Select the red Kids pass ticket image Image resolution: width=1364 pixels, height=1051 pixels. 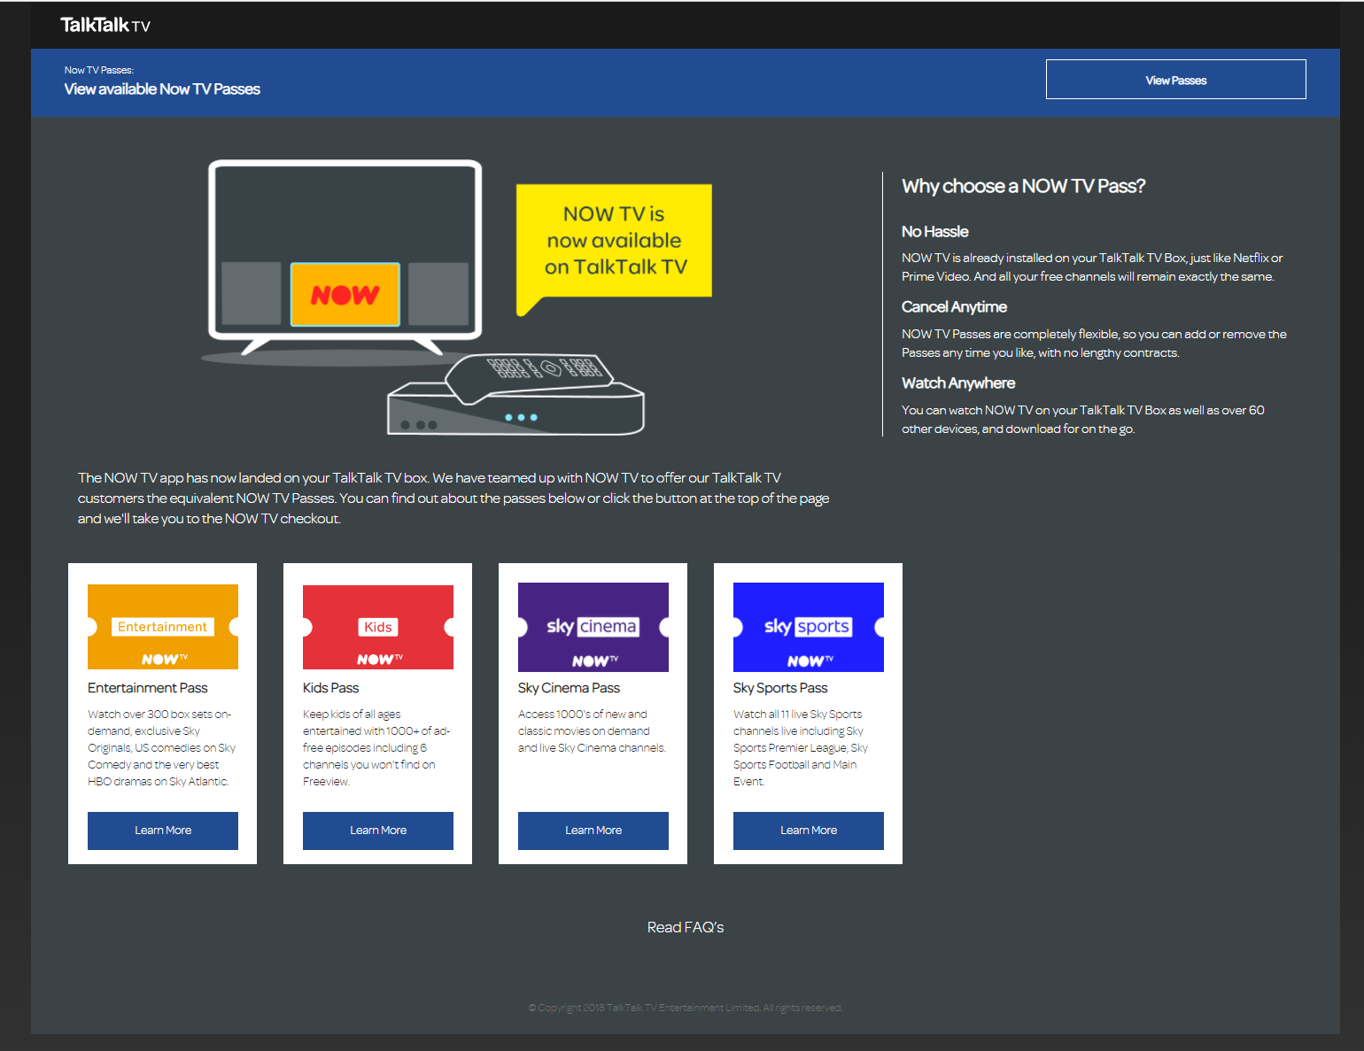click(x=378, y=627)
